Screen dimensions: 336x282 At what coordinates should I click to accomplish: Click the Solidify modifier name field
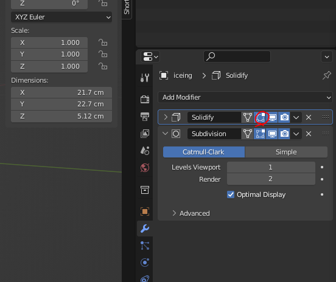point(214,117)
